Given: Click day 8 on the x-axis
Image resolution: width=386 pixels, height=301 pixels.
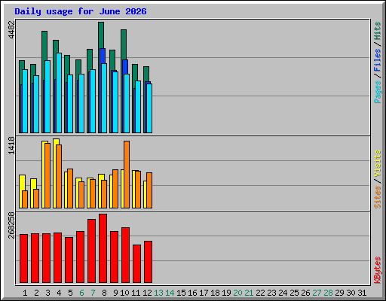Looking at the screenshot, I should [x=104, y=293].
